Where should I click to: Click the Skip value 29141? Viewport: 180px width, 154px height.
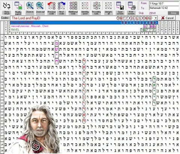[x=152, y=13]
